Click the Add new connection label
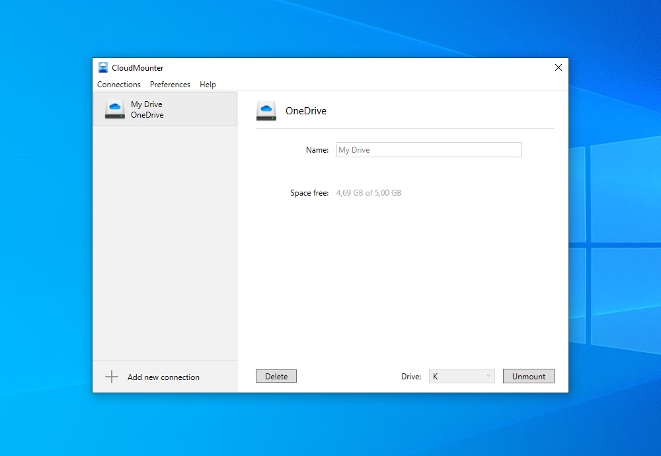Viewport: 661px width, 456px height. [163, 377]
